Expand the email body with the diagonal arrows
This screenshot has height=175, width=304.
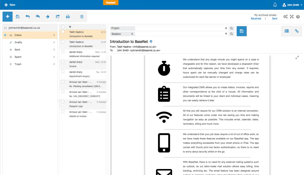point(297,58)
